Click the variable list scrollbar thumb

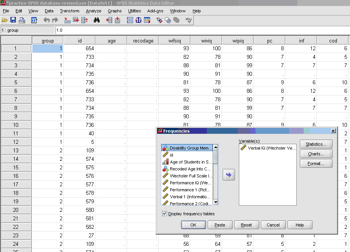pos(215,157)
